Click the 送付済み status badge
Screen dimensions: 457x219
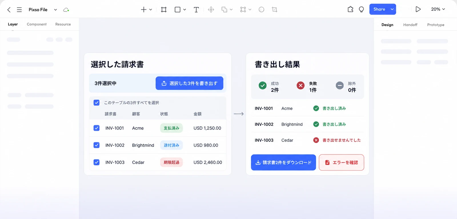(x=171, y=145)
